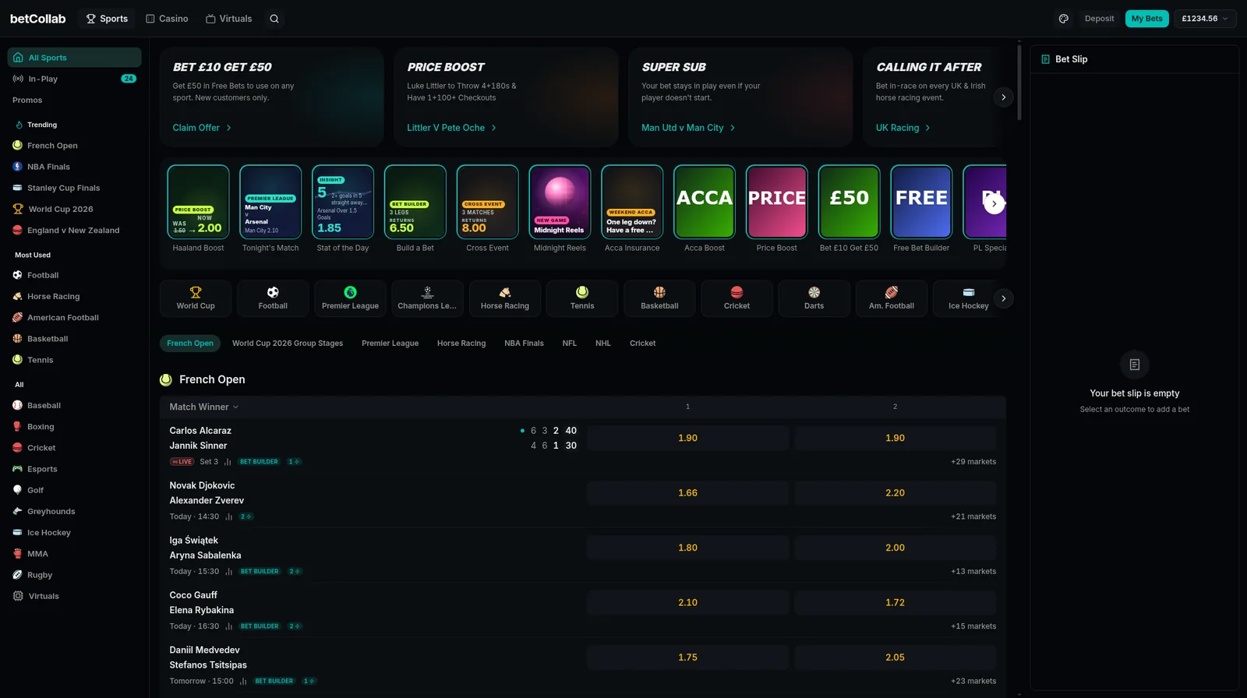Image resolution: width=1247 pixels, height=698 pixels.
Task: Follow the Littler V Pete Oche link
Action: [451, 128]
